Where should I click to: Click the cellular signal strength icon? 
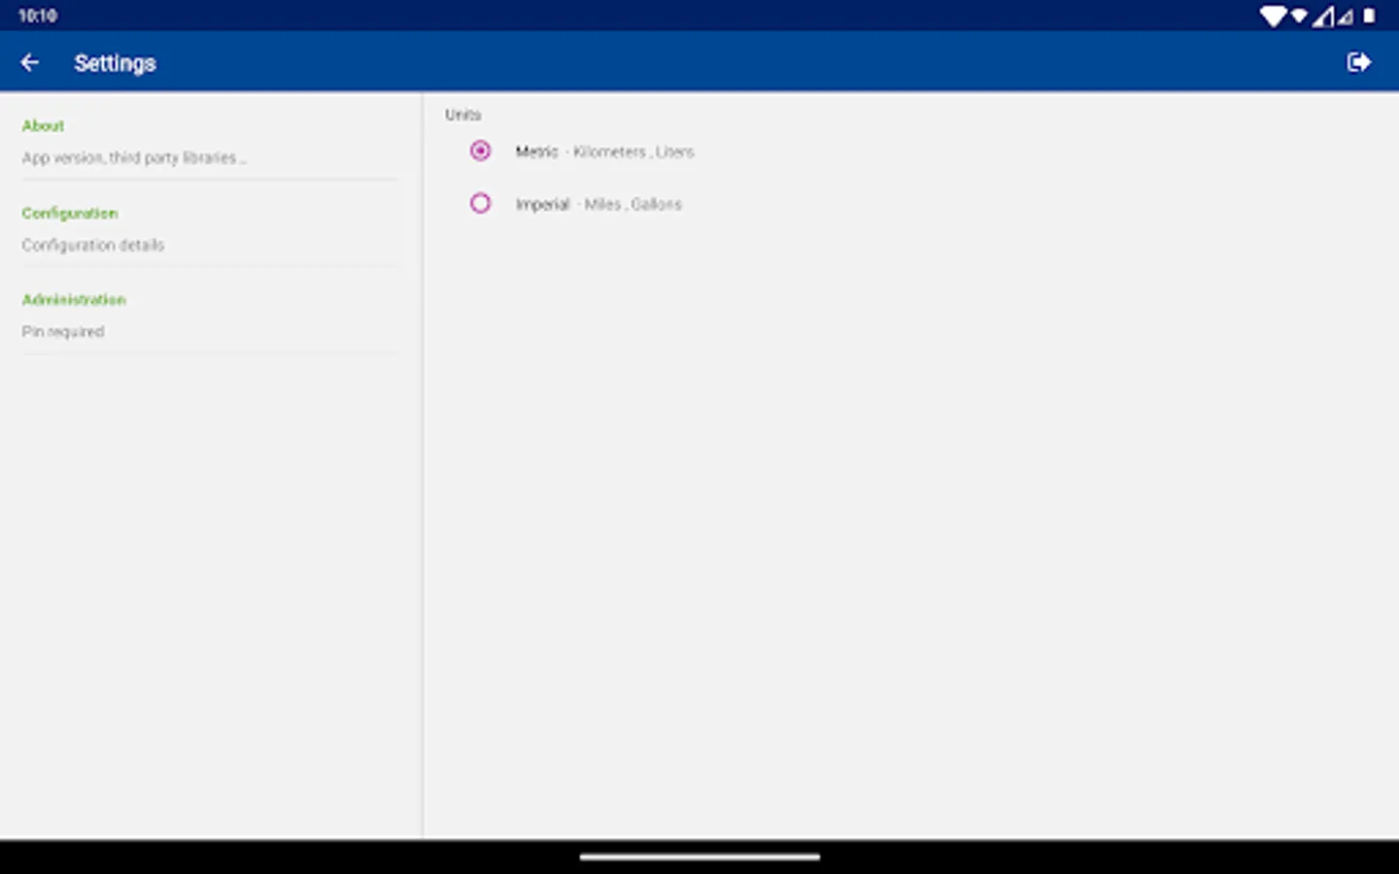(1322, 15)
